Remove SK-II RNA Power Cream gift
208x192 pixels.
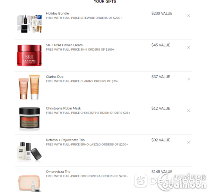pos(189,47)
